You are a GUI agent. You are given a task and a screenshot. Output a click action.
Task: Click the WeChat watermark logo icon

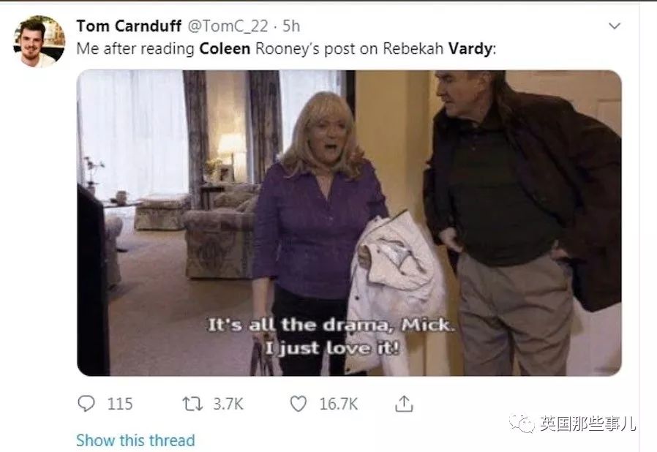pos(522,424)
